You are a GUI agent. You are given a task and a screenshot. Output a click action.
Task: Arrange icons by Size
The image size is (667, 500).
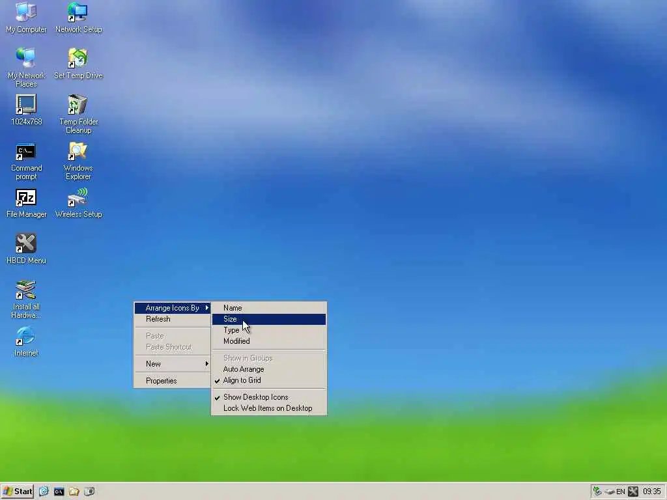click(269, 319)
